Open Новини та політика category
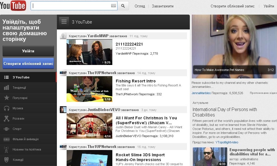 tap(28, 149)
